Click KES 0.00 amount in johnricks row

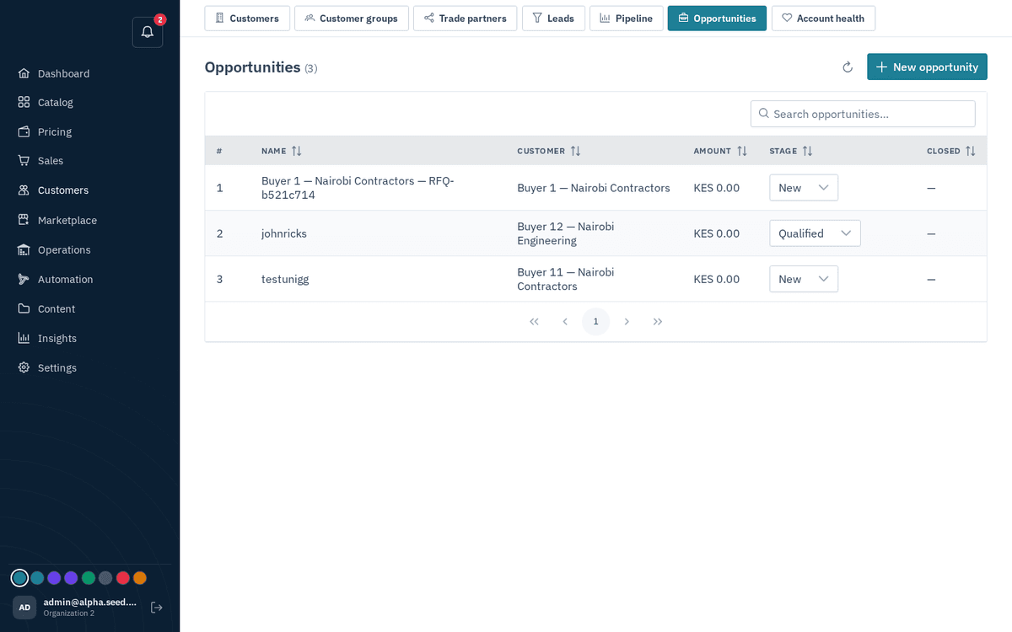[x=717, y=233]
